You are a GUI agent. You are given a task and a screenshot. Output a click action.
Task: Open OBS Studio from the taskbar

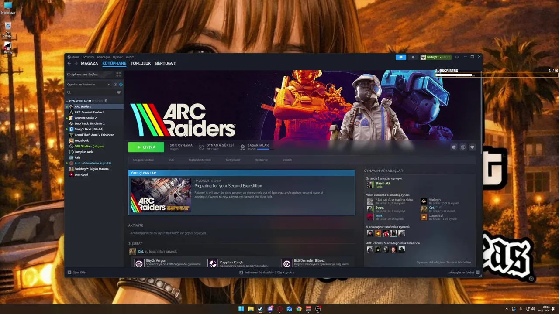click(318, 309)
